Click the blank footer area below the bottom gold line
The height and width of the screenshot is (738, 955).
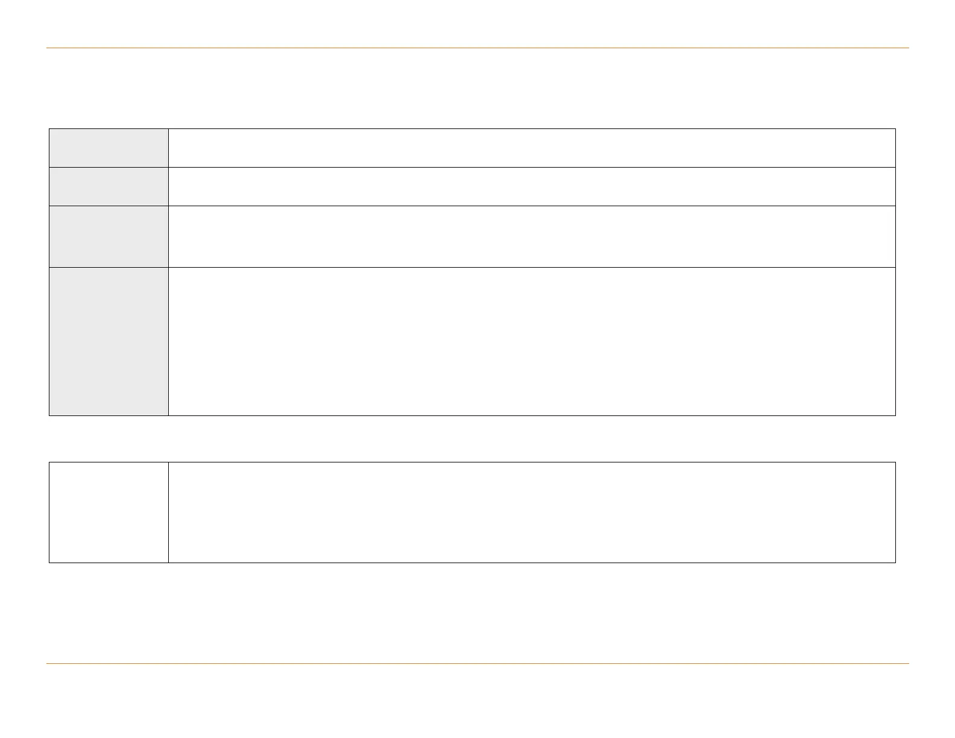click(x=478, y=701)
